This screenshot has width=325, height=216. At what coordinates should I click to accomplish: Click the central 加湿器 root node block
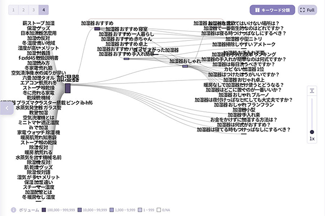(x=67, y=89)
